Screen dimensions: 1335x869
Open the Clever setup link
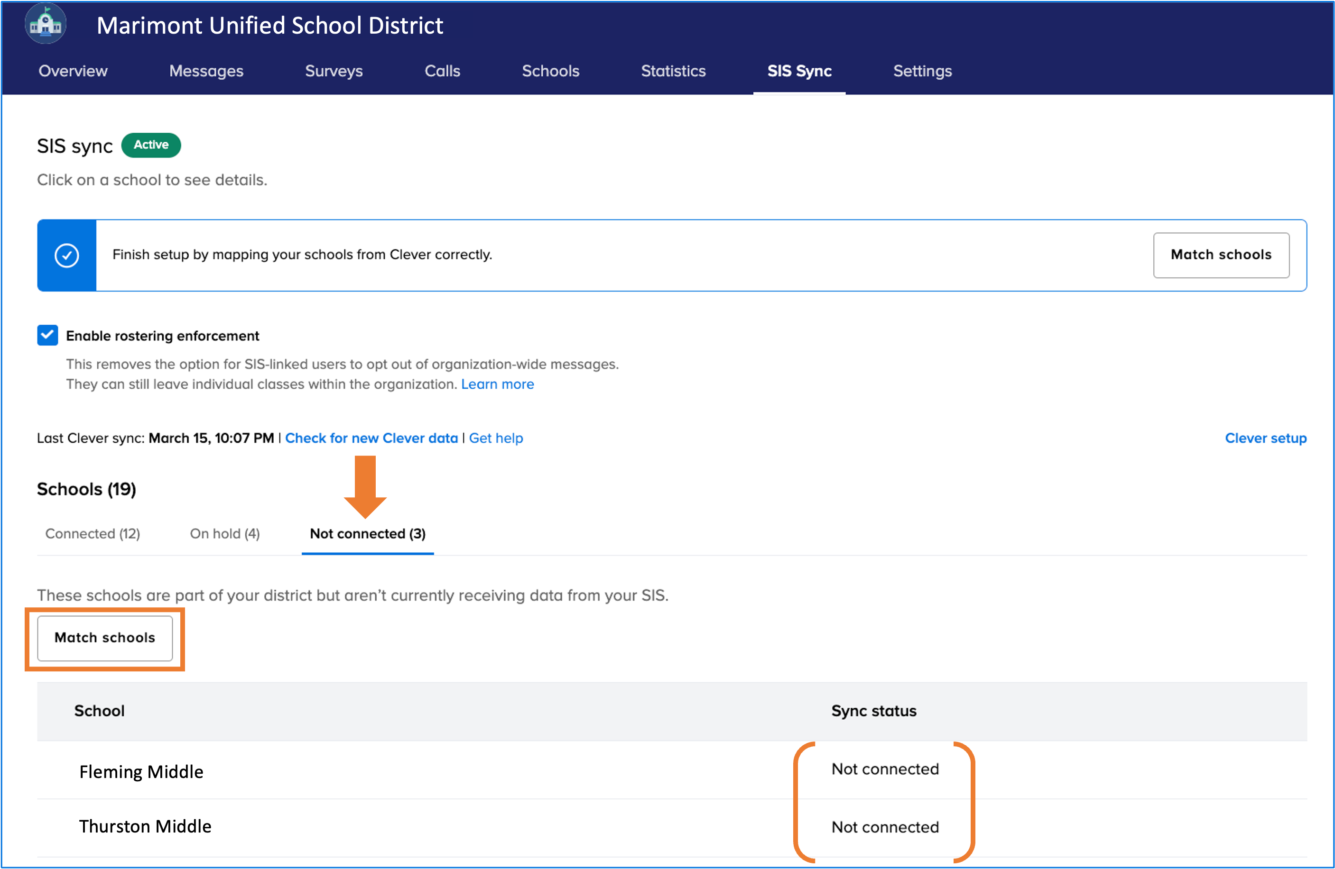(x=1265, y=438)
